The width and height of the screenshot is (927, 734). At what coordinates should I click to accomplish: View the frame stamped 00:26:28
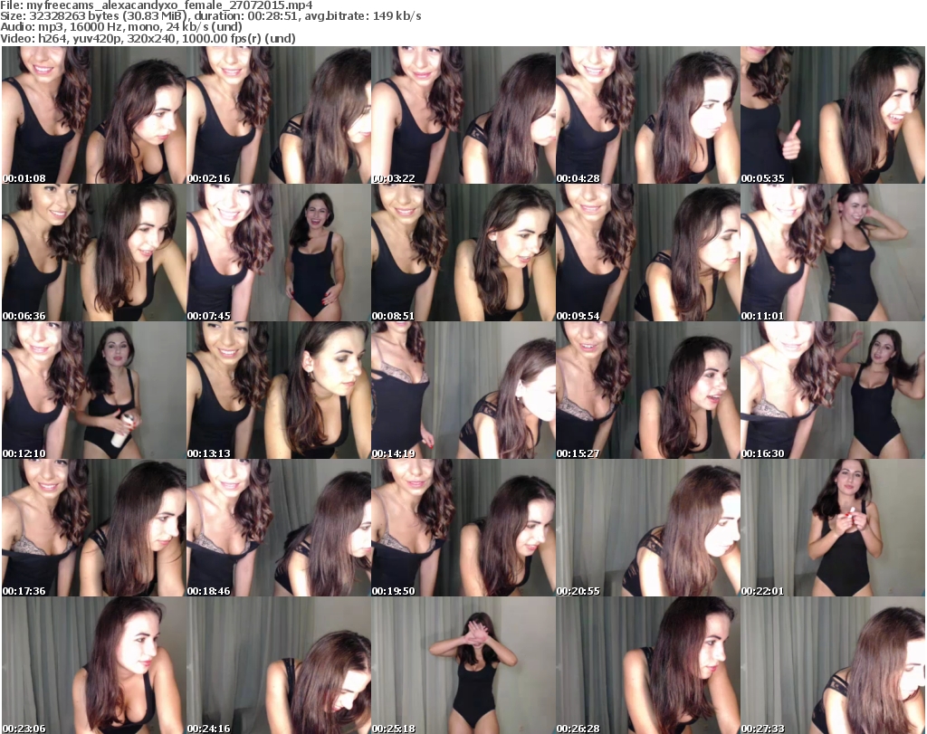(647, 665)
